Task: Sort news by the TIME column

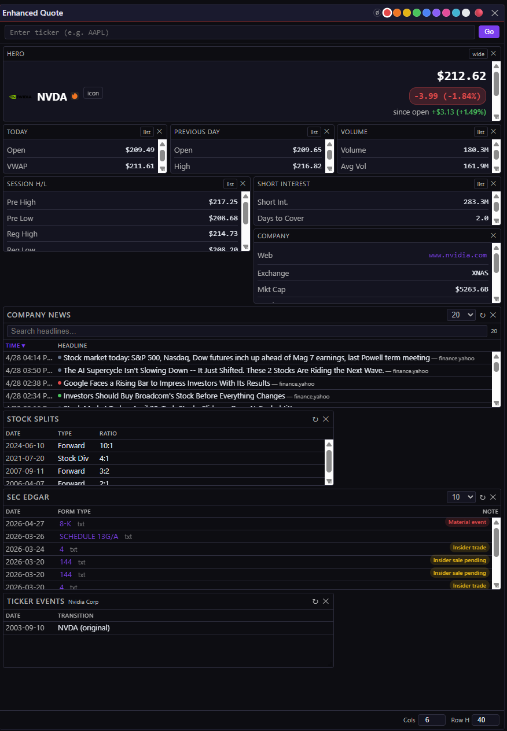Action: 16,345
